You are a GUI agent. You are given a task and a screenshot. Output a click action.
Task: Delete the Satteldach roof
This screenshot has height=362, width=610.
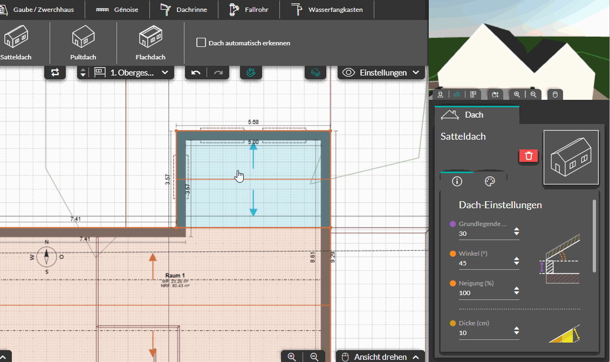coord(529,156)
